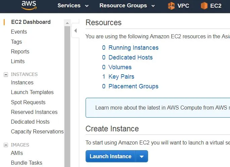The height and width of the screenshot is (167, 230).
Task: Click the Launch Instance button
Action: [110, 157]
